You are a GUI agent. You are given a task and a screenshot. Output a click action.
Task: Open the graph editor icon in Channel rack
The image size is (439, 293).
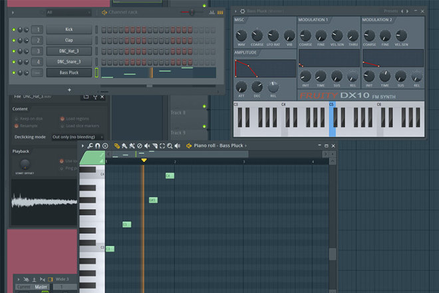212,13
